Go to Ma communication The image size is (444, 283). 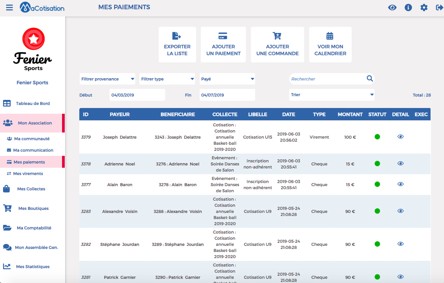pyautogui.click(x=33, y=150)
